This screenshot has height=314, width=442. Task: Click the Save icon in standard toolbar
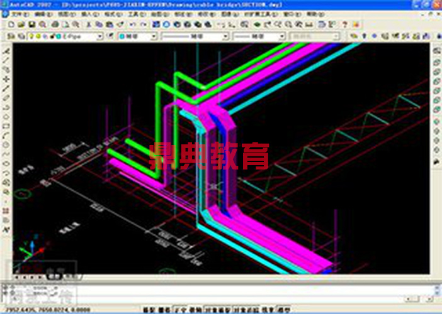tap(31, 24)
